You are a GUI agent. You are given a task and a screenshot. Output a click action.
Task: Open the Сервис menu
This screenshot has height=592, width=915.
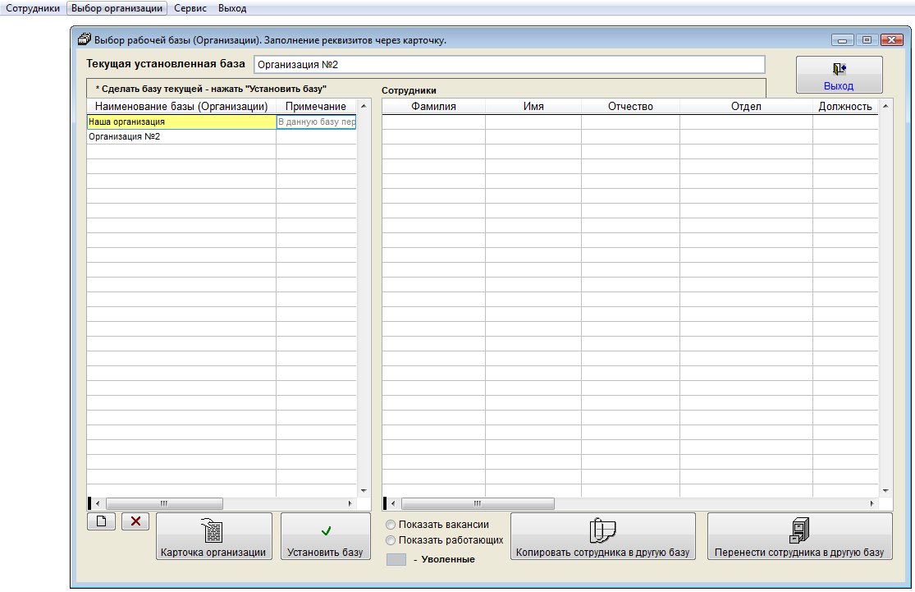190,8
